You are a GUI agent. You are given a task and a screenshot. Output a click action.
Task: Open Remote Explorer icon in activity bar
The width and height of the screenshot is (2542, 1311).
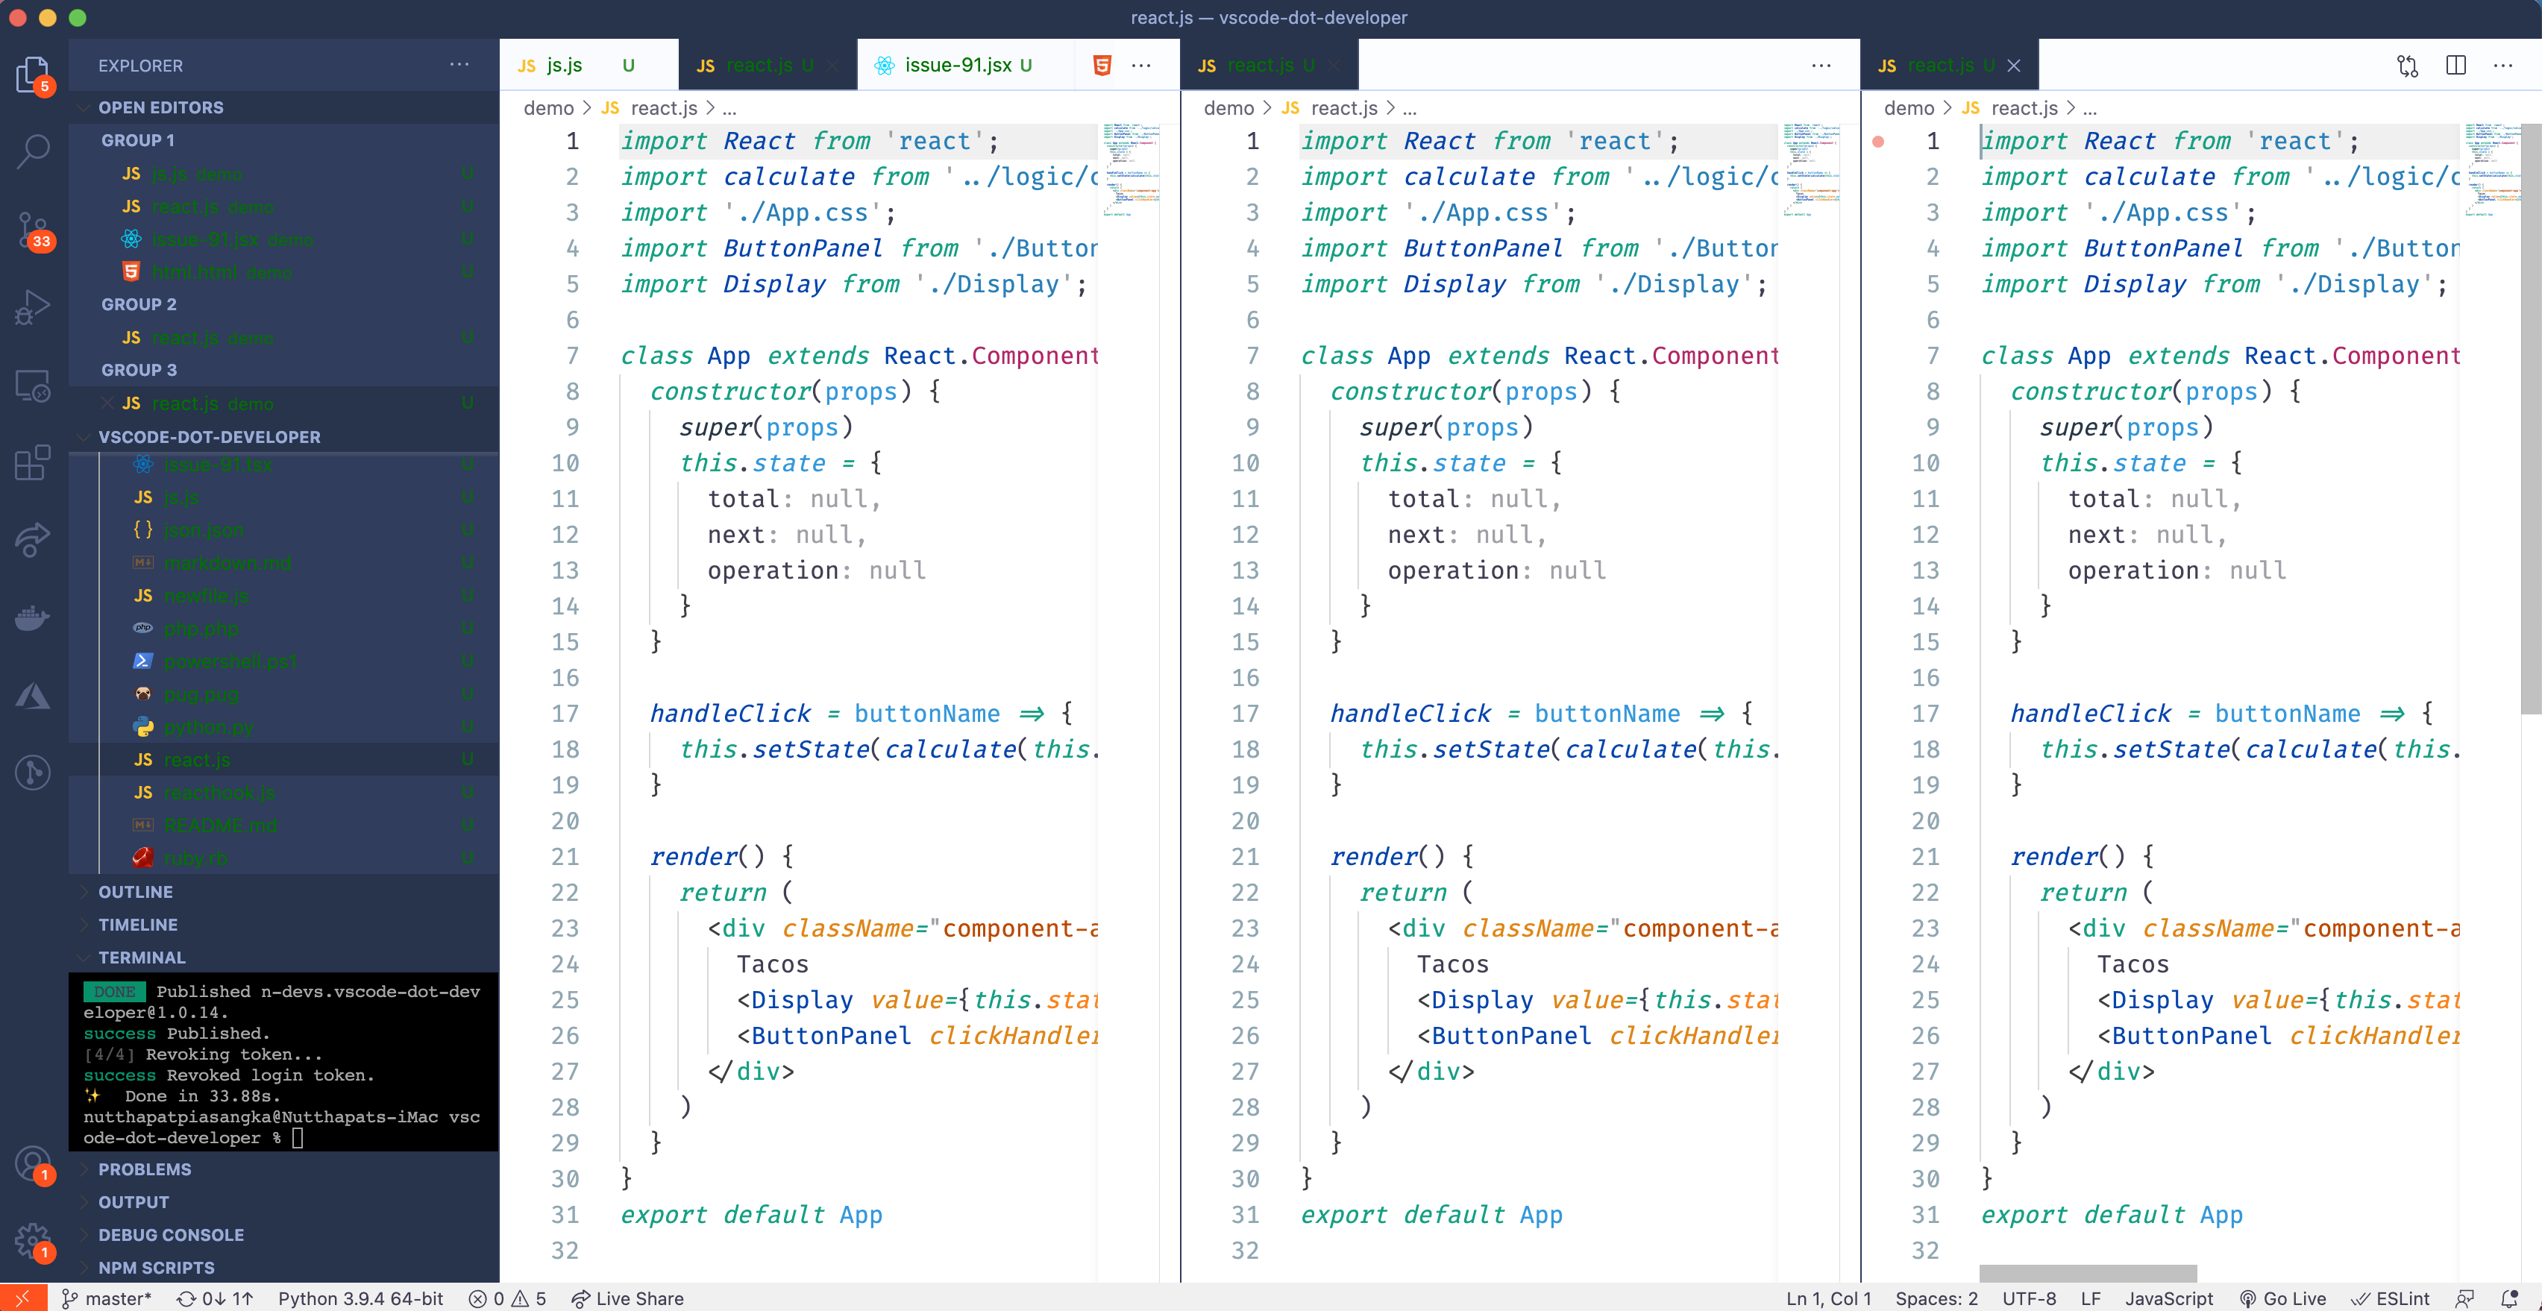coord(34,386)
